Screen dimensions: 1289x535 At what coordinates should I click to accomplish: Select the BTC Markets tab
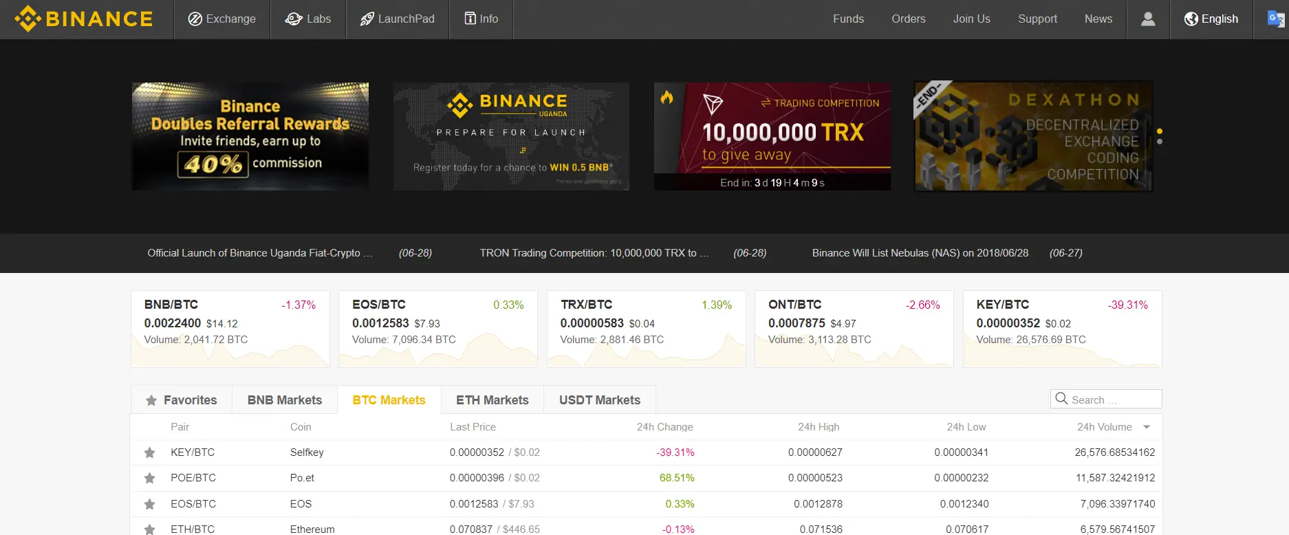(389, 400)
